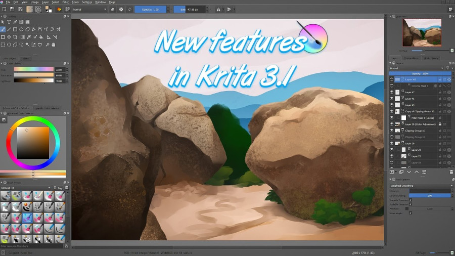This screenshot has height=256, width=455.
Task: Click the reload original preset icon
Action: tap(129, 9)
